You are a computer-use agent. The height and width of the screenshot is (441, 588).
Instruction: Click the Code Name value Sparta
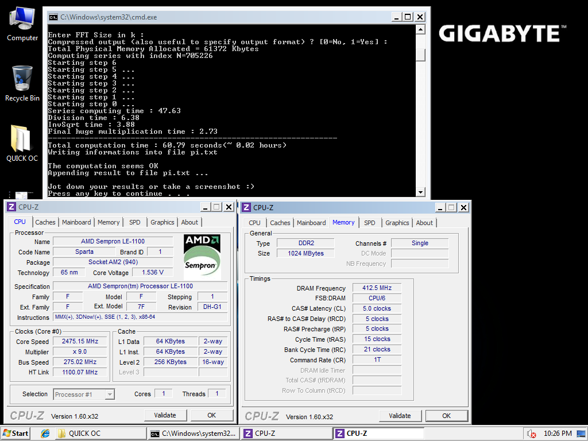coord(84,252)
